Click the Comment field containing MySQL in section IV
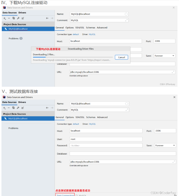 (99, 20)
